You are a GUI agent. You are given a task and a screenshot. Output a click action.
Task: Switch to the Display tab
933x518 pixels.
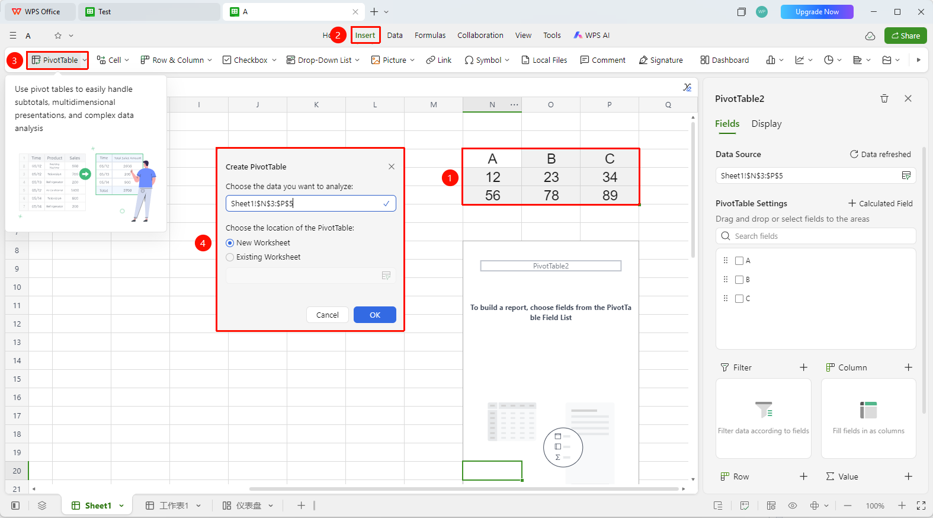[x=767, y=124]
